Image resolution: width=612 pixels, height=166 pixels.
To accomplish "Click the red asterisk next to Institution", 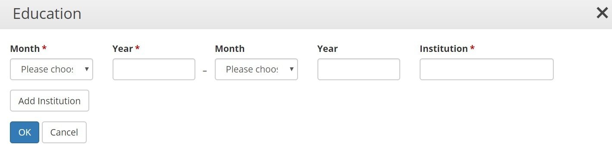I will tap(472, 48).
